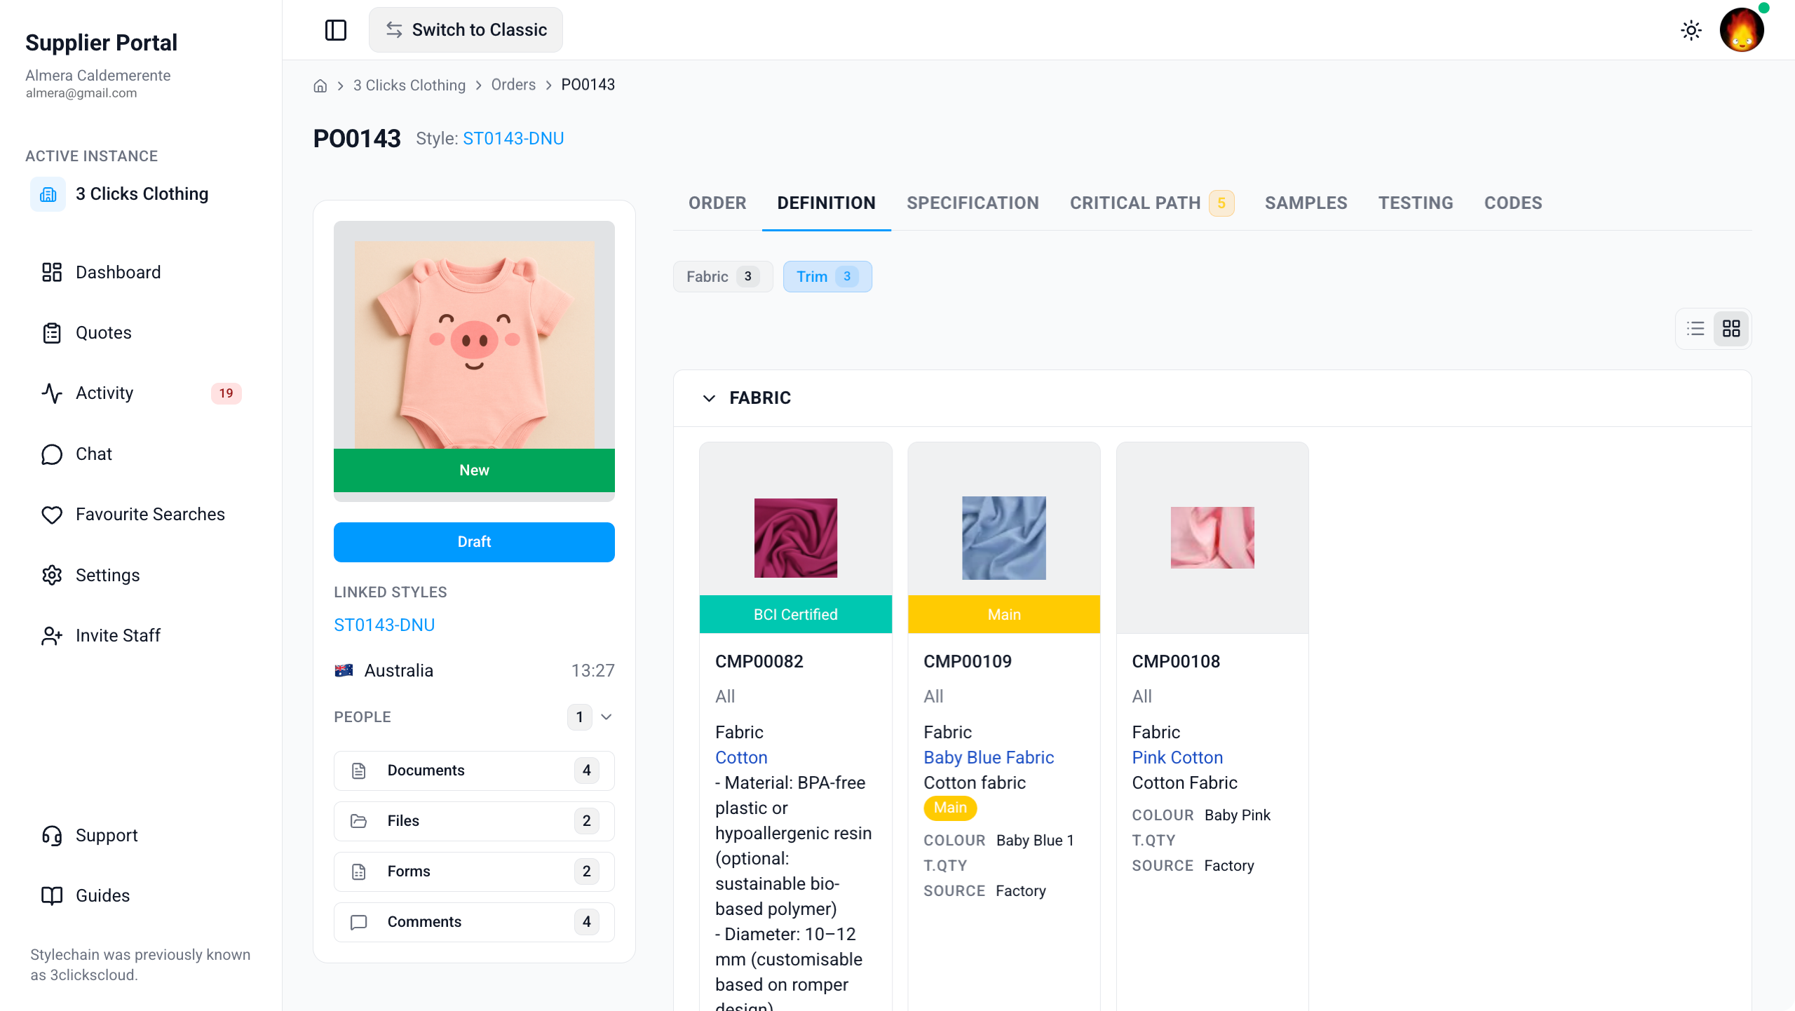This screenshot has height=1011, width=1795.
Task: Switch to grid view layout
Action: [1731, 329]
